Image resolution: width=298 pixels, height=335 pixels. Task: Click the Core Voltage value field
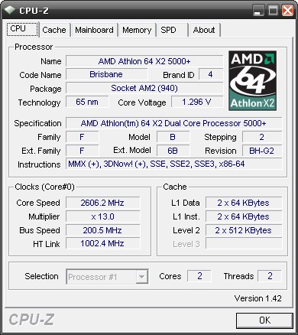click(197, 102)
